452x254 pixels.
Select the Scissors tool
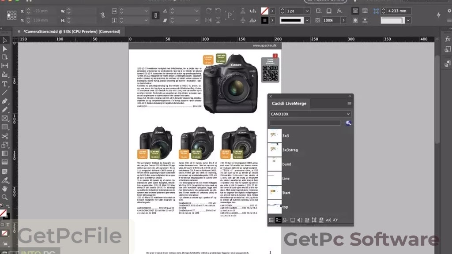[x=4, y=136]
